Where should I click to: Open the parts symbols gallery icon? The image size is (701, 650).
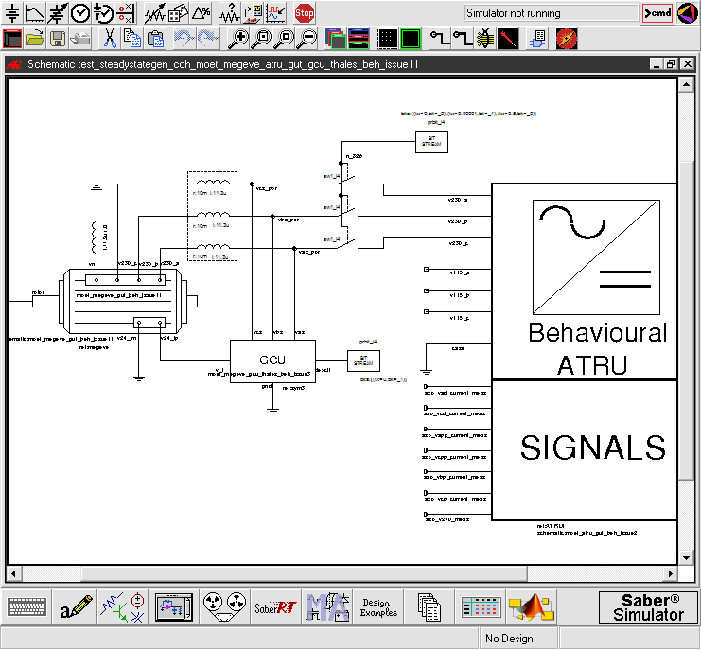[x=123, y=607]
